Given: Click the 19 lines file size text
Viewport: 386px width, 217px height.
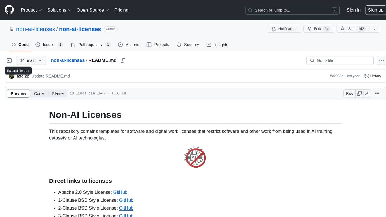Looking at the screenshot, I should (98, 93).
